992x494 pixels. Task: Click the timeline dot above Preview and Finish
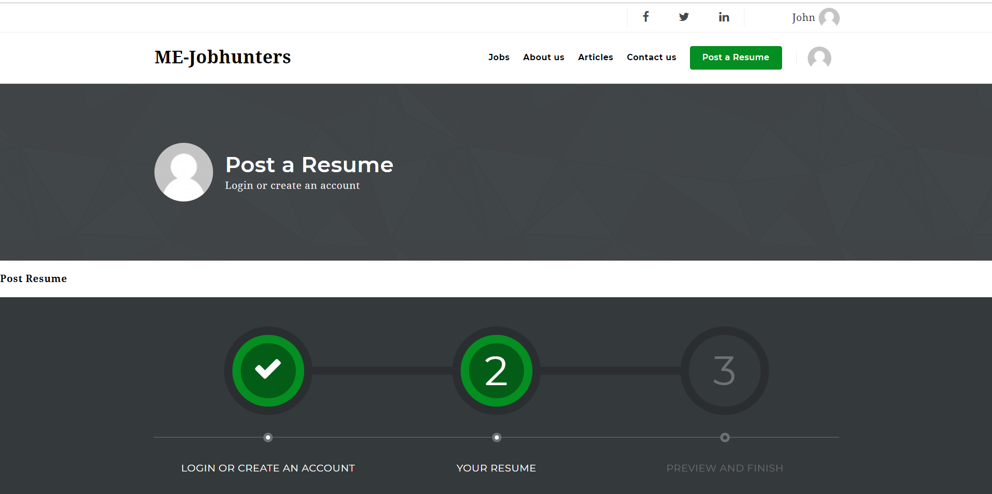(725, 437)
